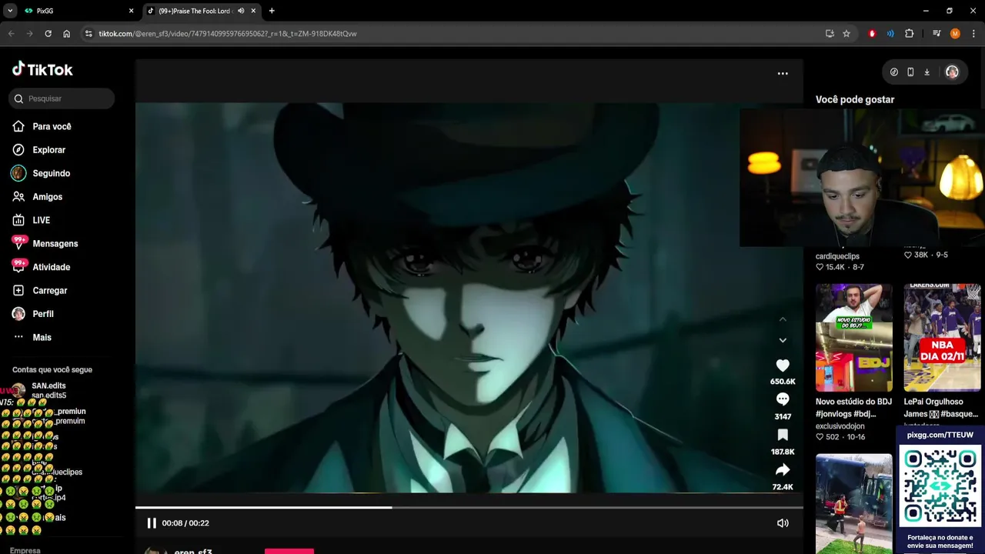Get TikTok coins icon
Image resolution: width=985 pixels, height=554 pixels.
click(894, 72)
